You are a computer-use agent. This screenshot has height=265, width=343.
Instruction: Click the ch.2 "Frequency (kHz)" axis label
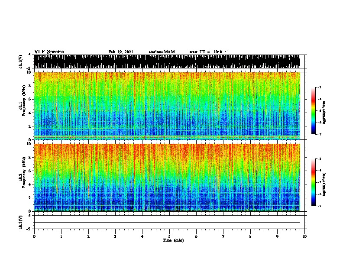point(24,172)
